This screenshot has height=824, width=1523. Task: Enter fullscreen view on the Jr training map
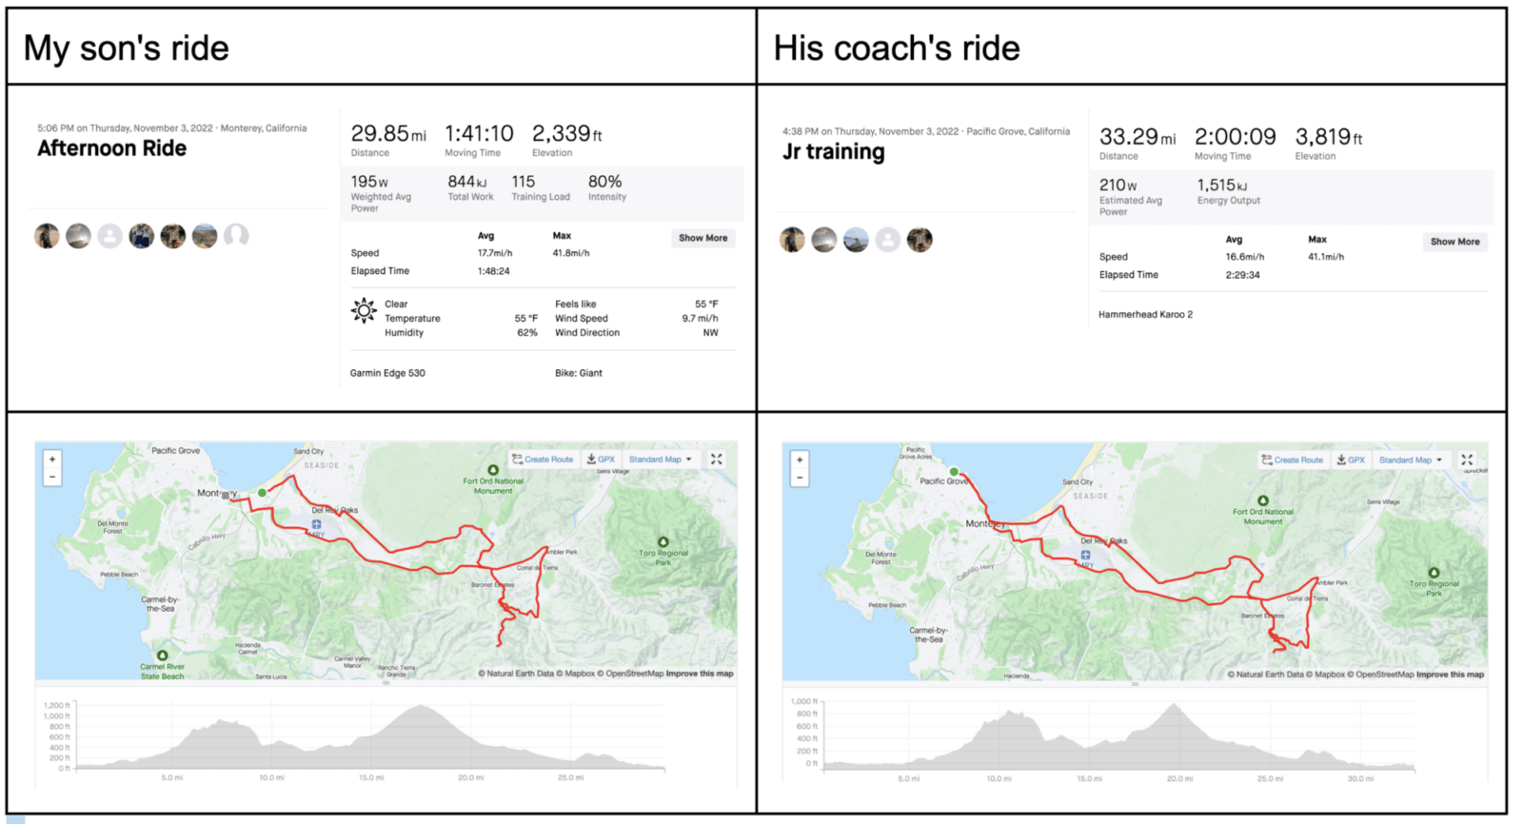point(1467,459)
